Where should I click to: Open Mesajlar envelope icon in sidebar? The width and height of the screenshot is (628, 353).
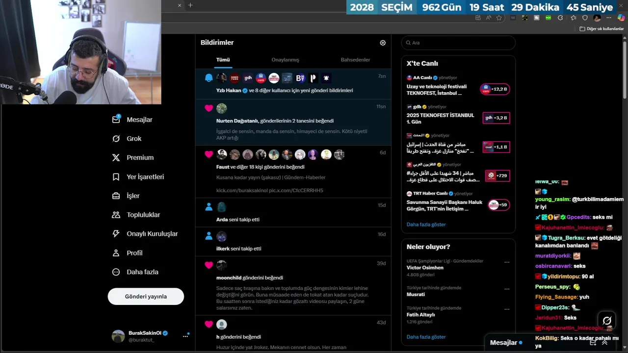(x=116, y=119)
